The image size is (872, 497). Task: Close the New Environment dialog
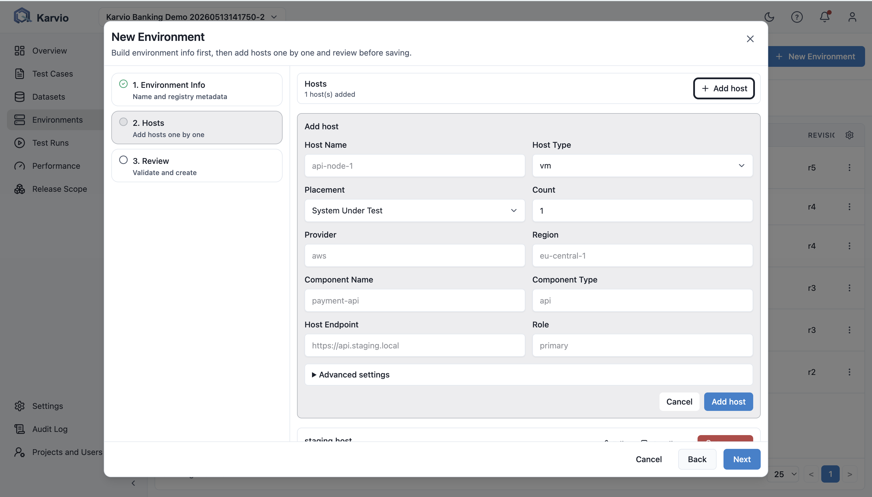pos(750,39)
